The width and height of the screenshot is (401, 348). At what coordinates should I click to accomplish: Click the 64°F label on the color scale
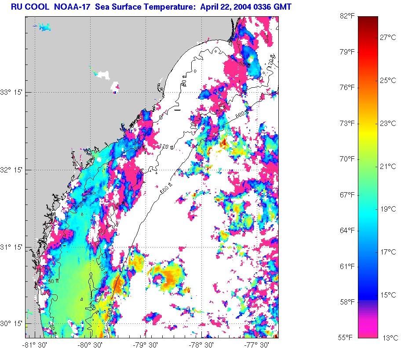(x=347, y=230)
